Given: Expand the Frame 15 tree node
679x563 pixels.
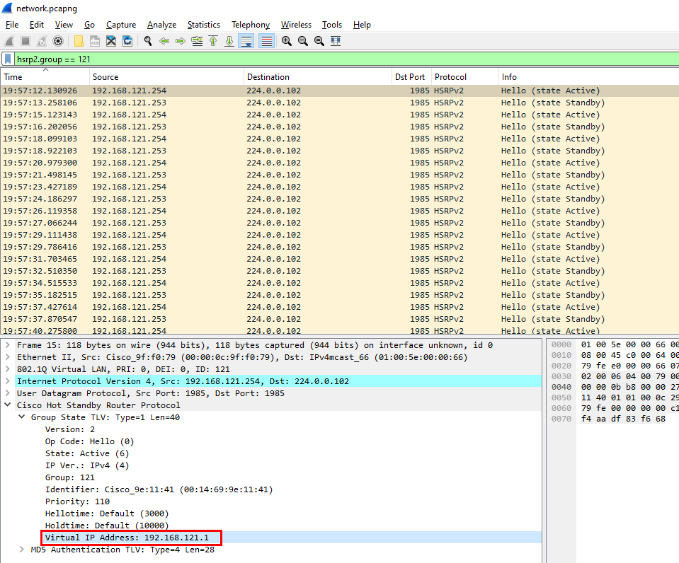Looking at the screenshot, I should point(8,345).
